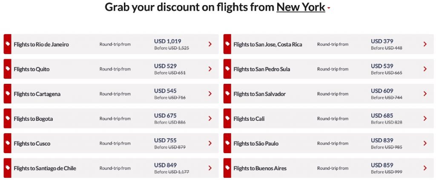Click the tag icon beside San Pedro Sula
This screenshot has width=436, height=180.
[x=227, y=69]
